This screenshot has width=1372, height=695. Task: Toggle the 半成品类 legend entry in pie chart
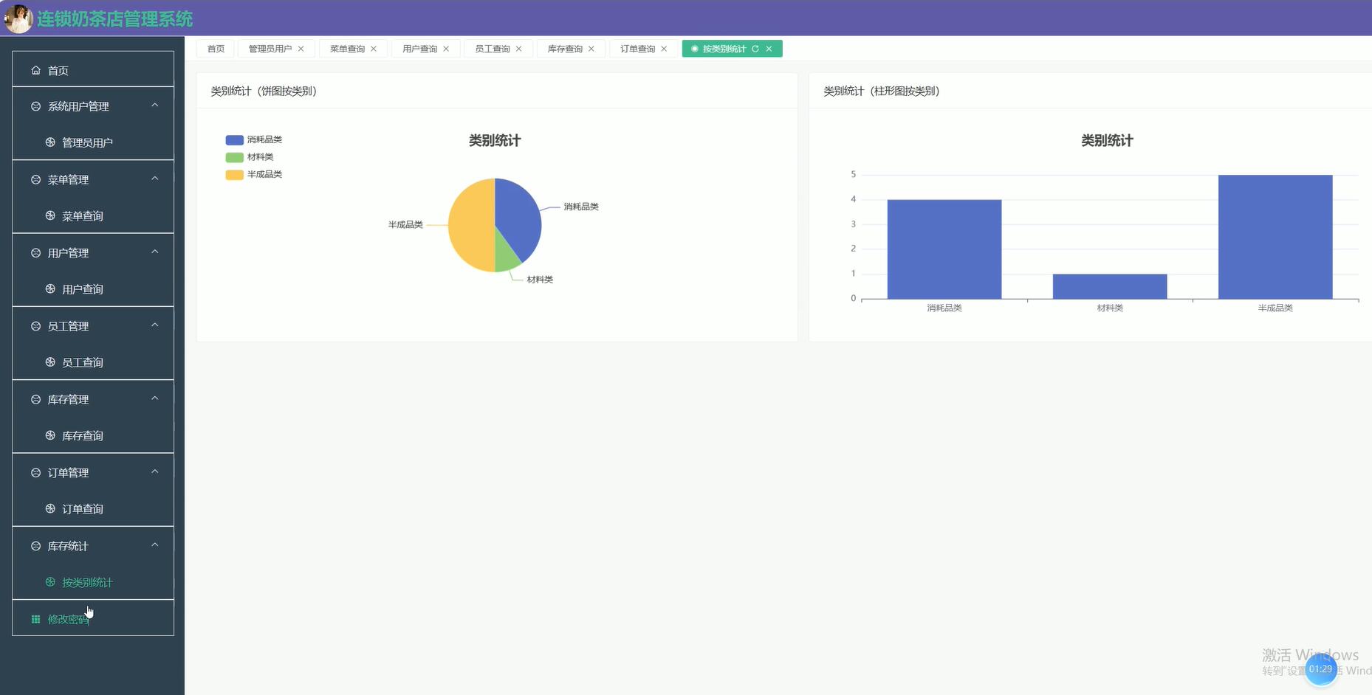(x=253, y=175)
